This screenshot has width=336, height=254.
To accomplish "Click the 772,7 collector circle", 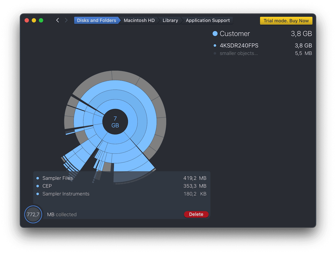I will [x=33, y=214].
